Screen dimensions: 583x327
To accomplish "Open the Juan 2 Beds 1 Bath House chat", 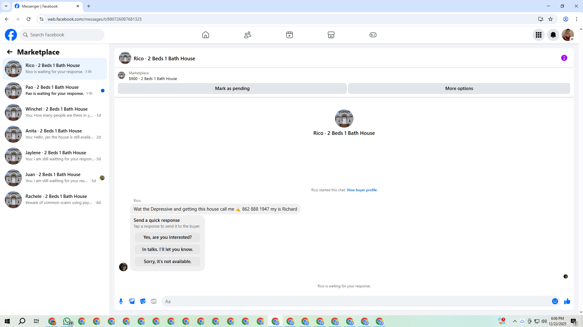I will (x=55, y=178).
